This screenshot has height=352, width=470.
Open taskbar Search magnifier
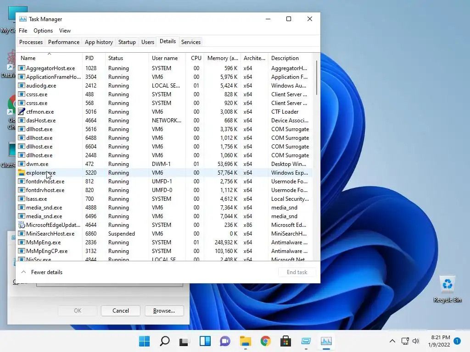tap(165, 341)
